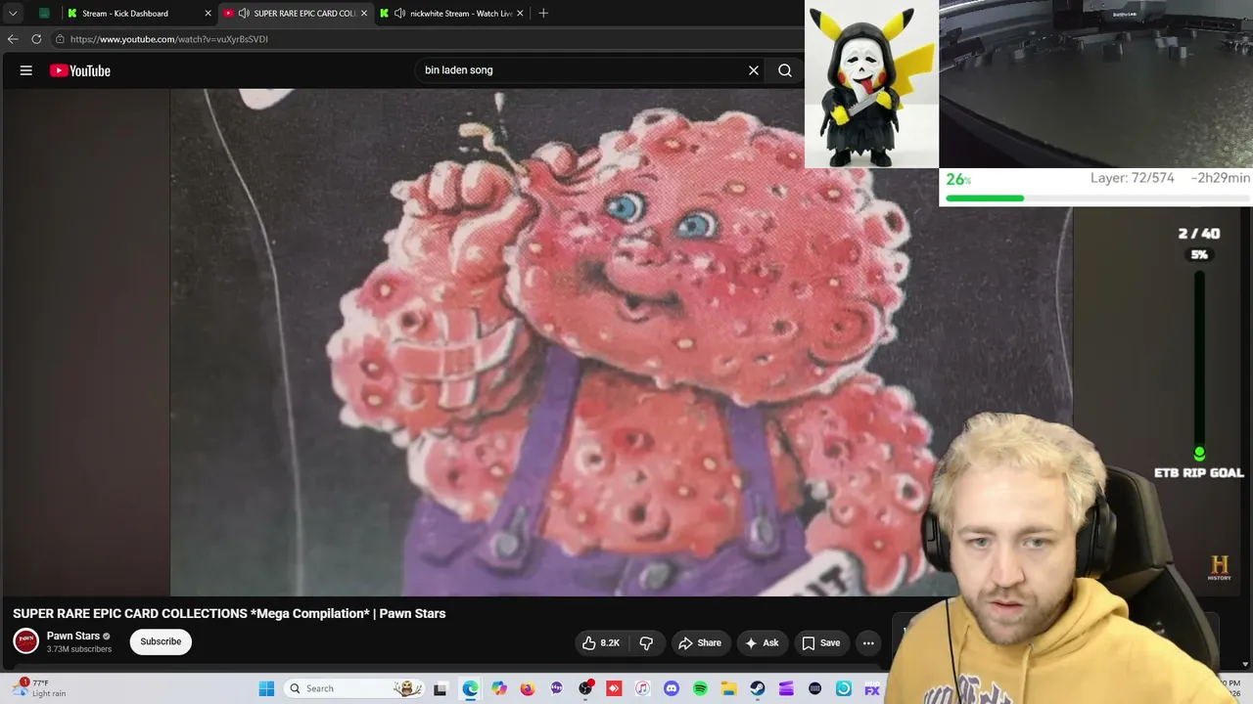This screenshot has height=704, width=1253.
Task: Select the youtube.com address bar
Action: [x=429, y=39]
